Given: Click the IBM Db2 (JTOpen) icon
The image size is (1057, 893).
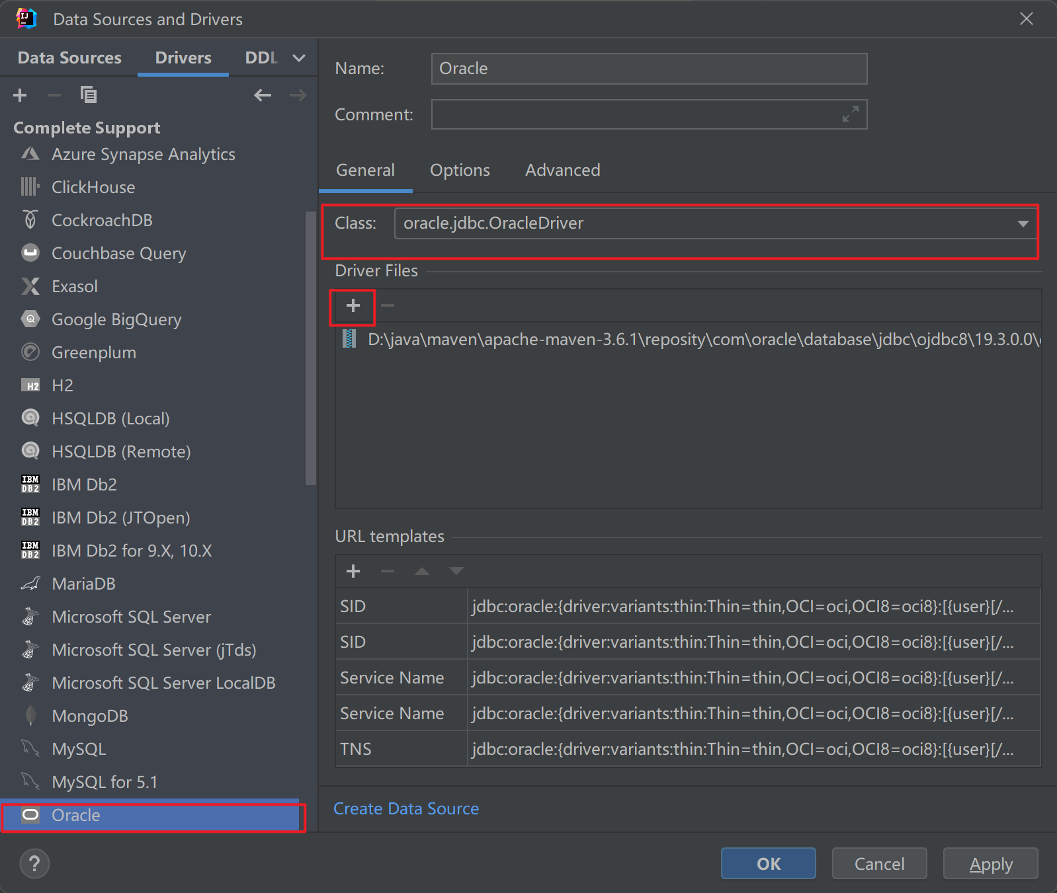Looking at the screenshot, I should coord(30,517).
